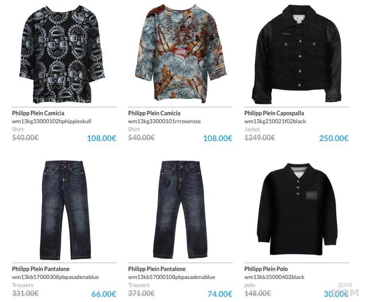Open the hippie skull shirt product image
Image resolution: width=365 pixels, height=302 pixels.
pyautogui.click(x=62, y=54)
